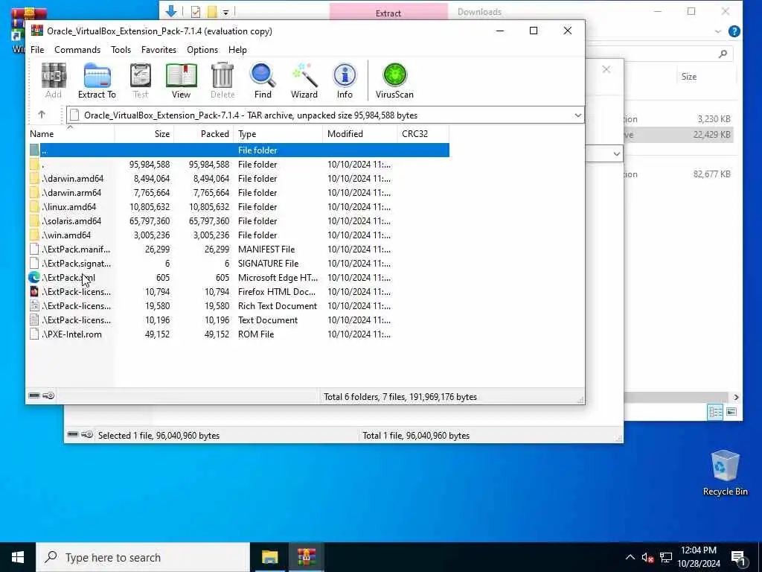
Task: Click the WinRAR taskbar icon
Action: pyautogui.click(x=307, y=557)
